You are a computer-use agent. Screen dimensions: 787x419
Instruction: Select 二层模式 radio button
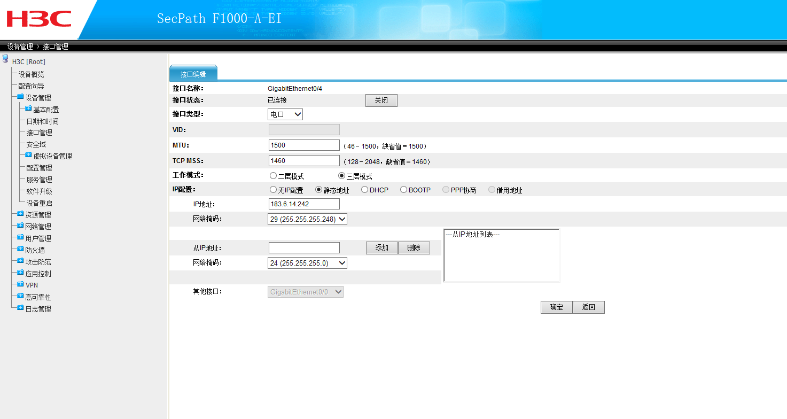(274, 176)
